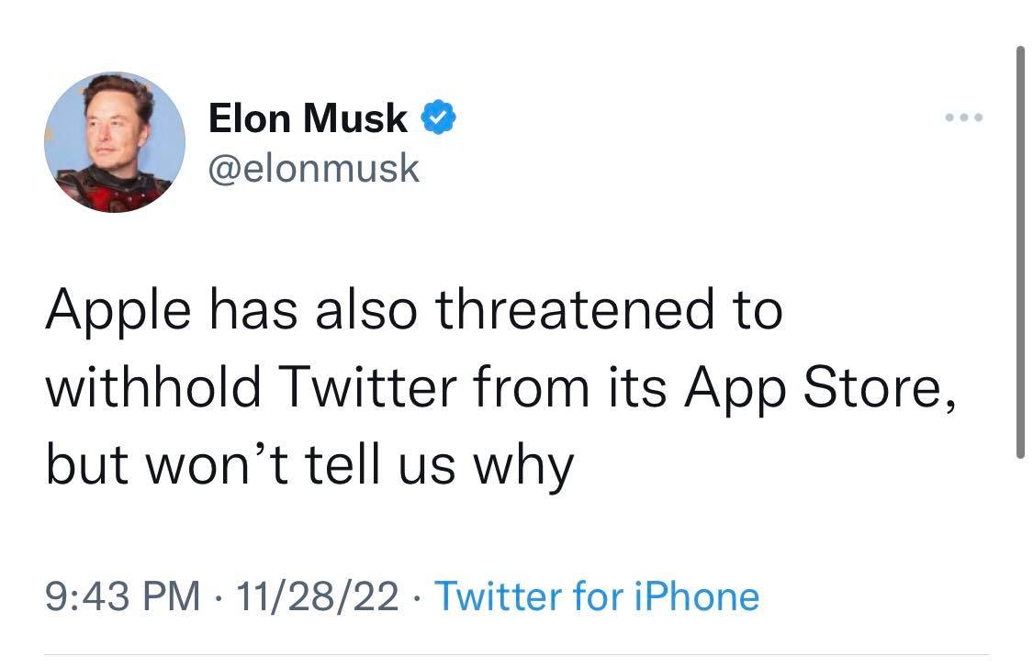Click the word withhold in the tweet
Screen dimensions: 1033x668
(x=153, y=389)
